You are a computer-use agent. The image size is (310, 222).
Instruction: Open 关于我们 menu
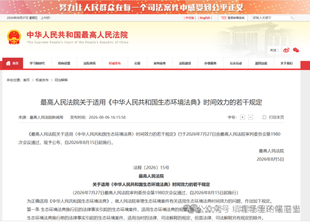pos(286,63)
